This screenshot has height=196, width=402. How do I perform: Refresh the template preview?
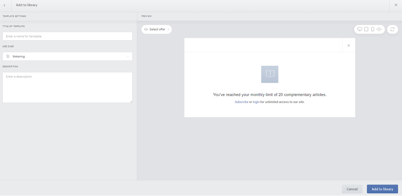pos(393,29)
